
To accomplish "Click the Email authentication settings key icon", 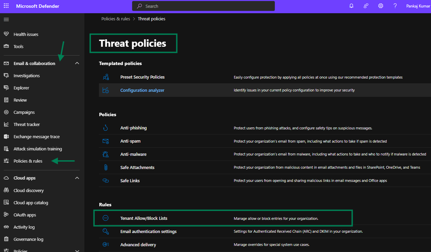I will pos(106,231).
